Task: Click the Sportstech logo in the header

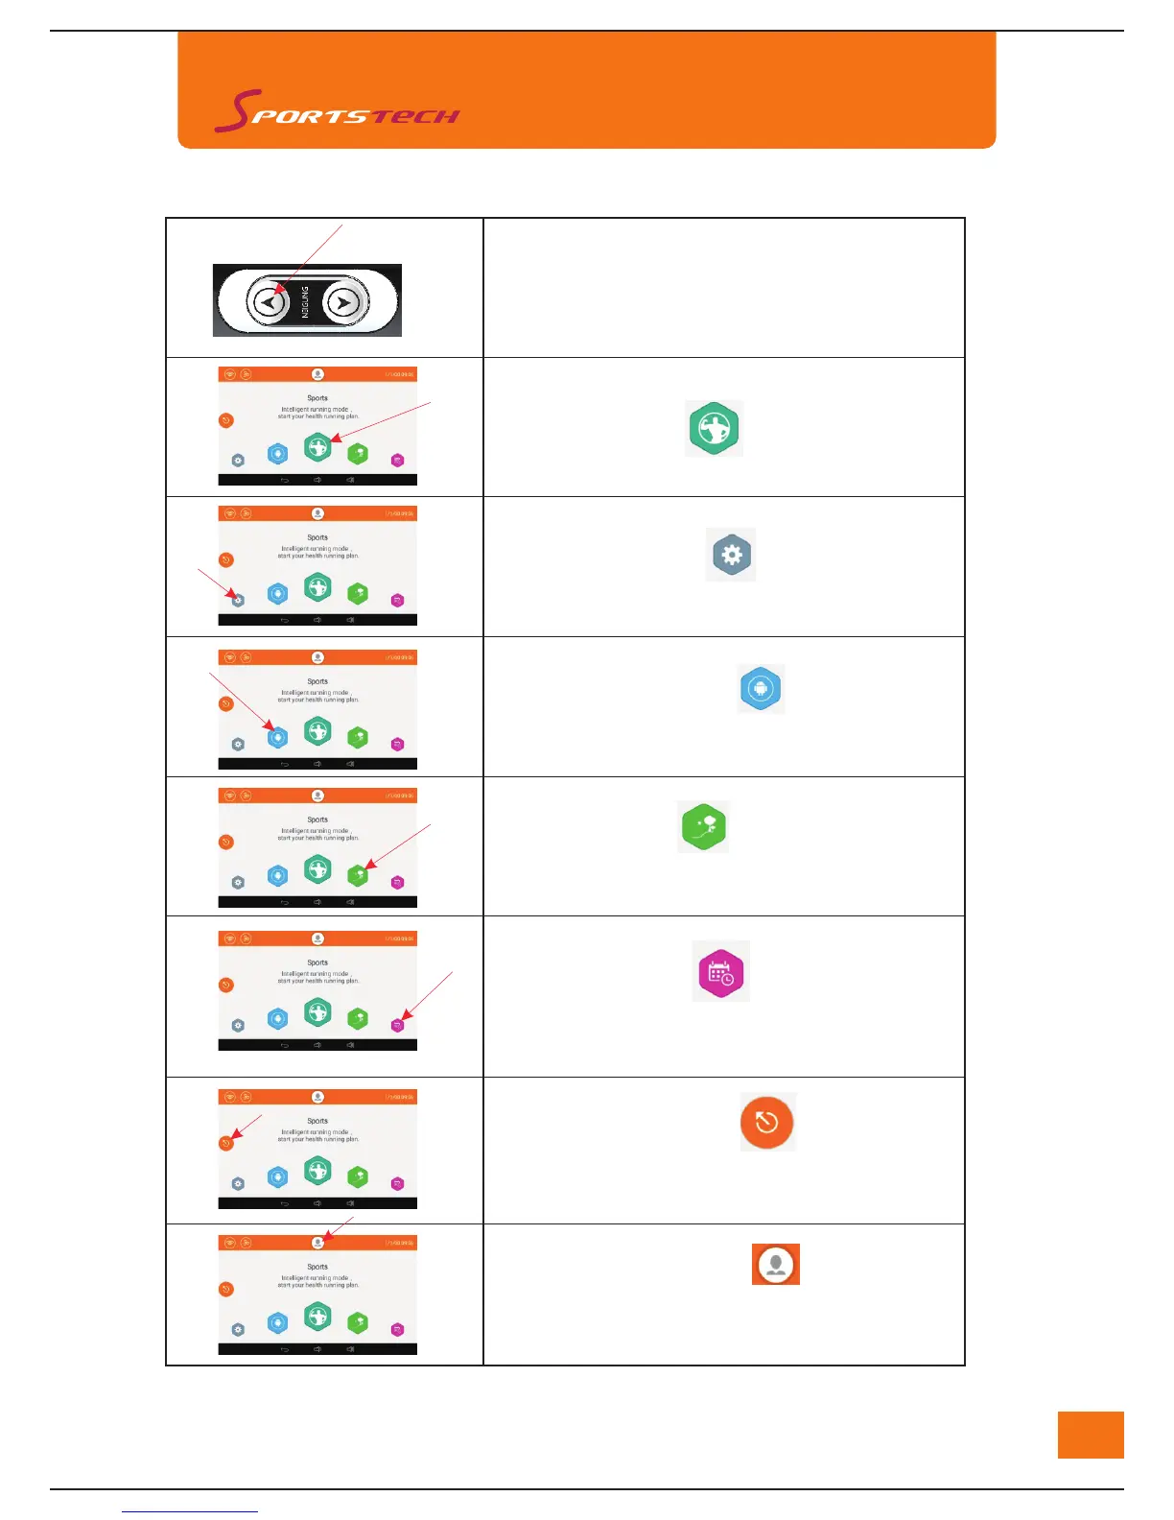Action: (x=337, y=112)
